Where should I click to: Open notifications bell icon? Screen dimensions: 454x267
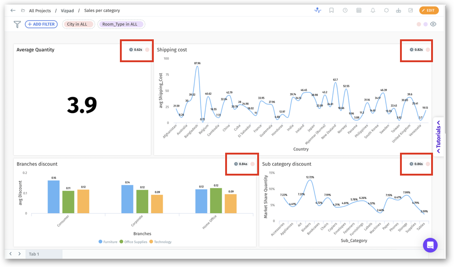[x=373, y=11]
